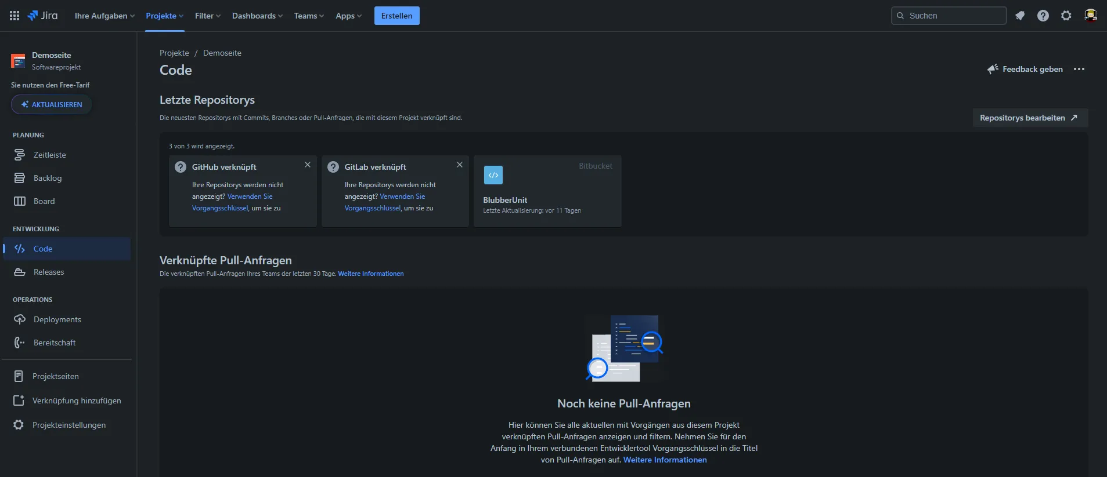Dismiss the GitLab verknüpft card

(x=460, y=165)
